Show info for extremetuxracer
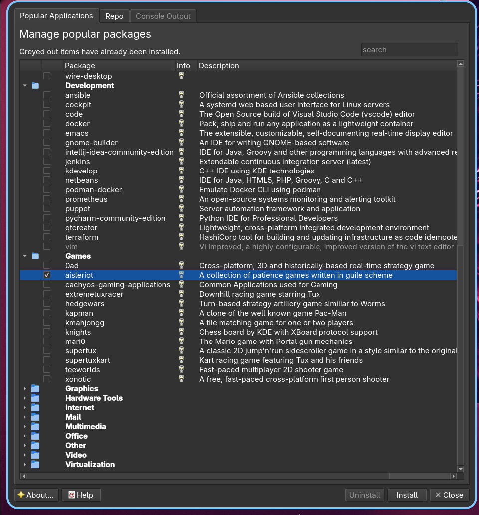This screenshot has width=479, height=515. point(181,294)
